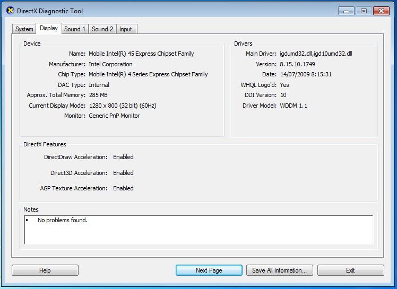Open the Sound 2 tab
This screenshot has width=397, height=289.
[x=102, y=29]
